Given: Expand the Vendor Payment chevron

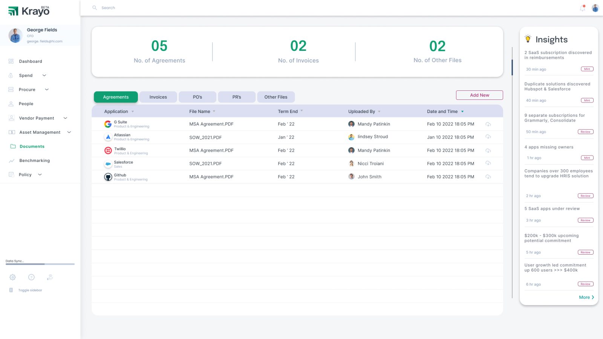Looking at the screenshot, I should point(65,118).
